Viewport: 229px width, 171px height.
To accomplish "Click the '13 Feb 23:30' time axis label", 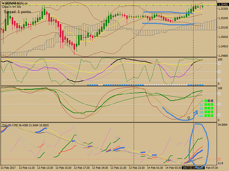I will point(137,168).
